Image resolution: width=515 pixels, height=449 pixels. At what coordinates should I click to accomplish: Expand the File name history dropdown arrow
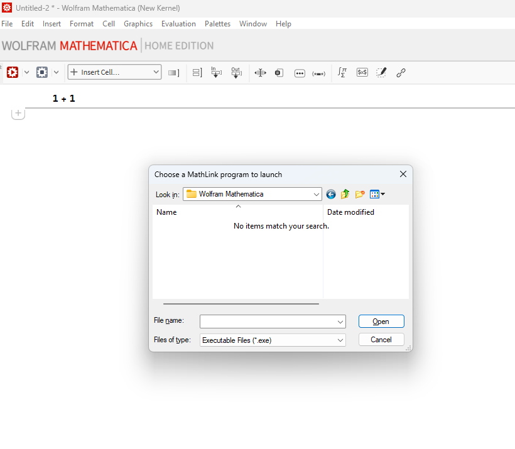[340, 322]
